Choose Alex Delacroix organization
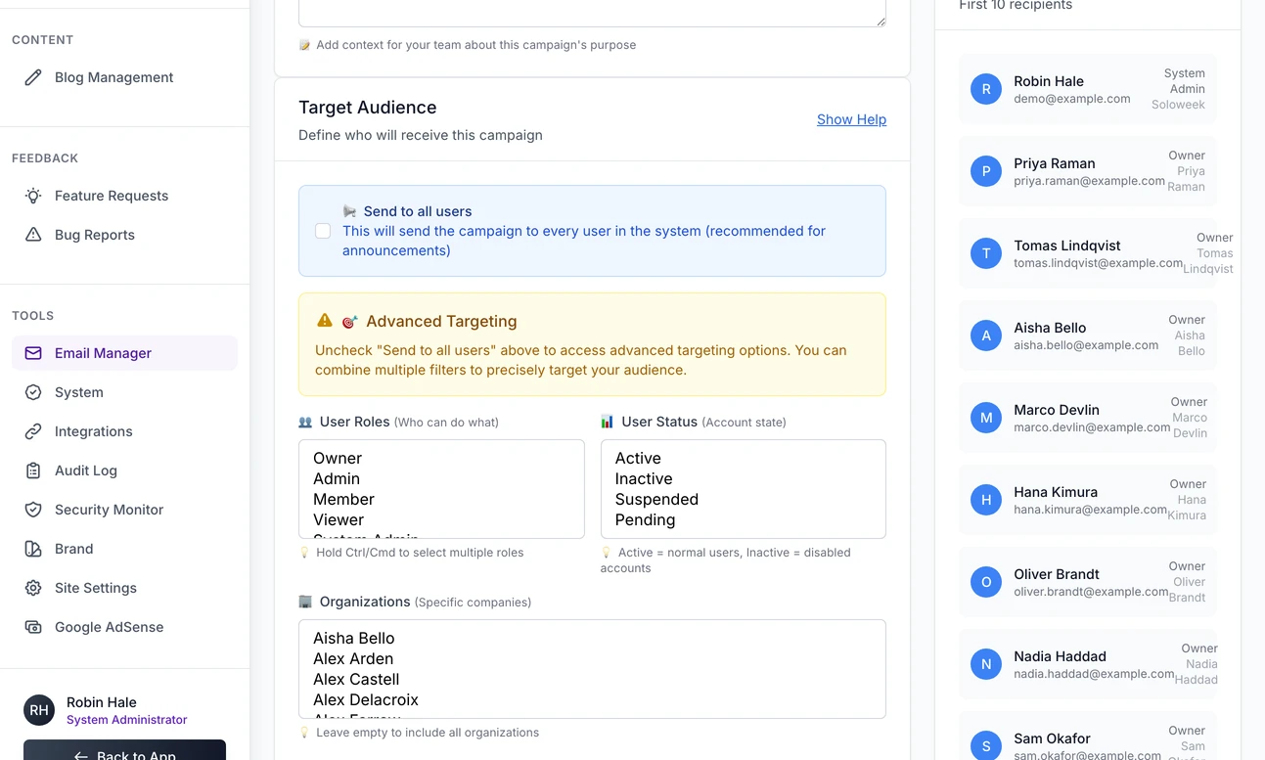Image resolution: width=1265 pixels, height=760 pixels. (x=592, y=699)
